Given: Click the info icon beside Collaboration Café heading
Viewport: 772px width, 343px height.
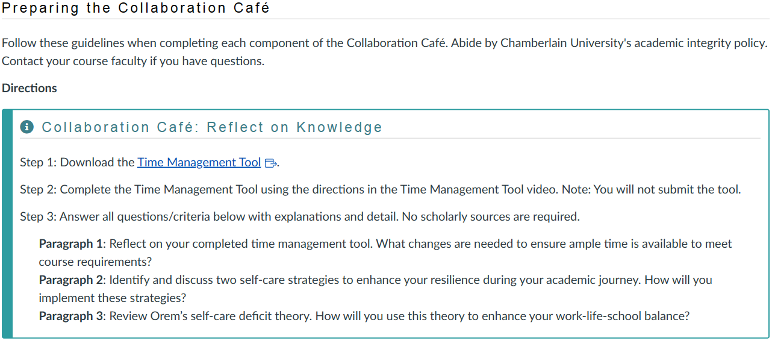Looking at the screenshot, I should [x=26, y=127].
